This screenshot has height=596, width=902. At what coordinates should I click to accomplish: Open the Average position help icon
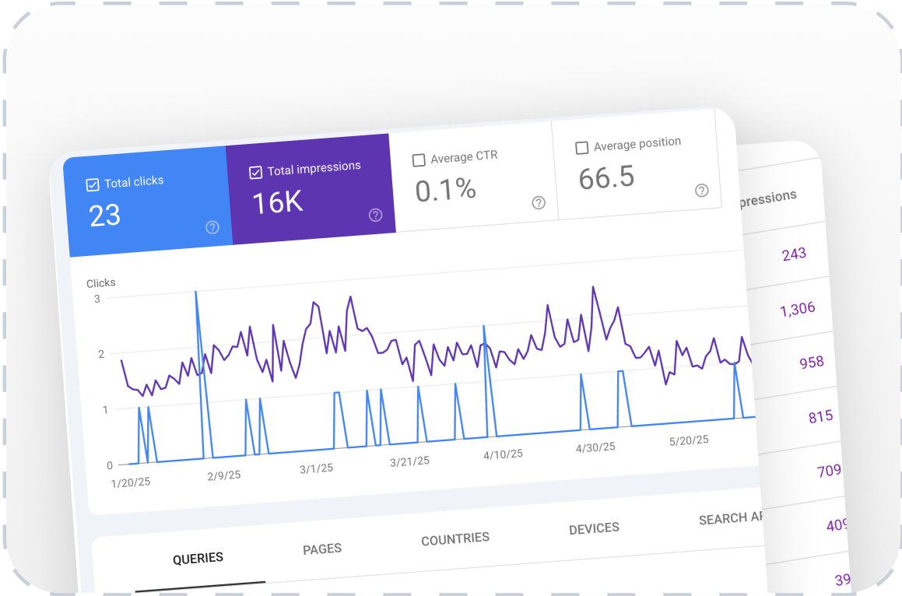coord(701,190)
